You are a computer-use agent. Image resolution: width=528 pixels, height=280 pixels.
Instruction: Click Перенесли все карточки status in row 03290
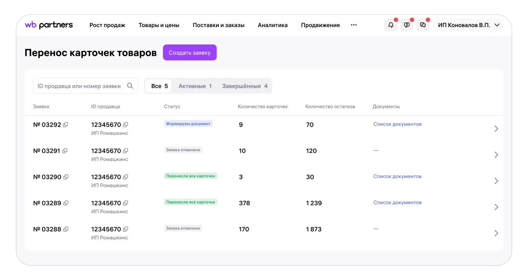coord(191,176)
